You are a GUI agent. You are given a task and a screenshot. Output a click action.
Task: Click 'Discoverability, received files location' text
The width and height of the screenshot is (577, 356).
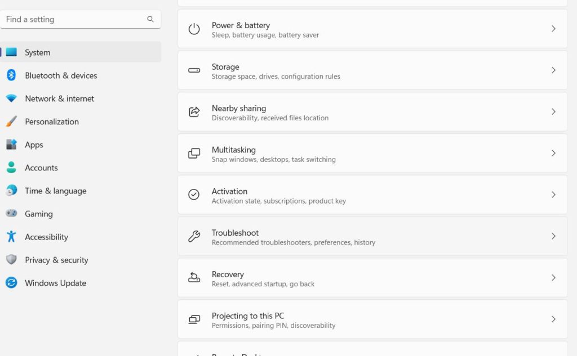coord(270,118)
